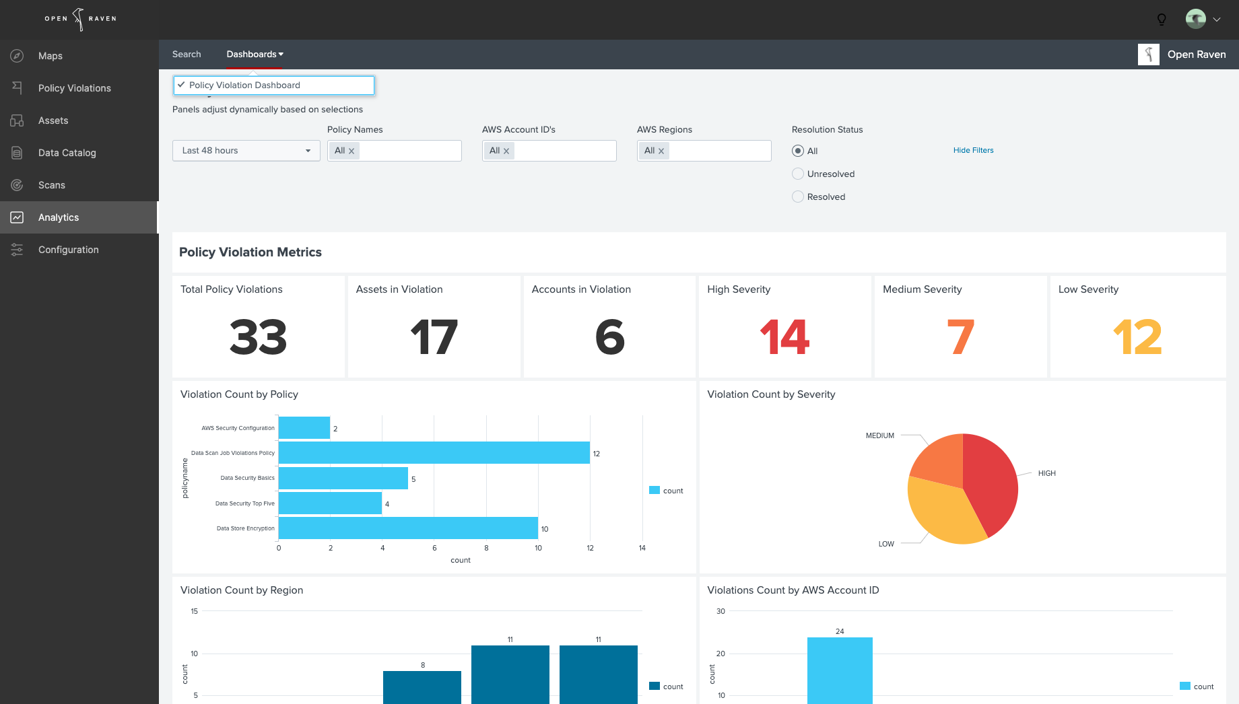The height and width of the screenshot is (704, 1239).
Task: Click inside the Policy Names filter field
Action: click(x=395, y=151)
